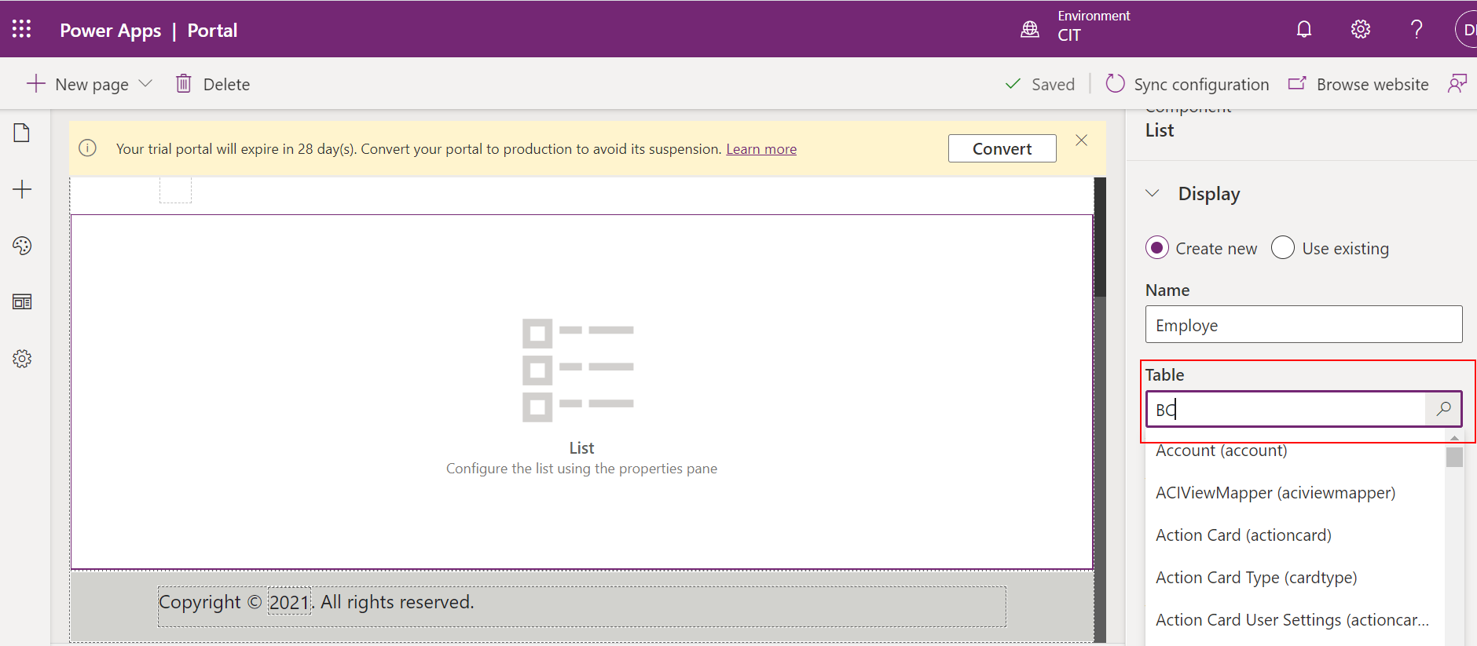Select the Use existing radio button
Viewport: 1477px width, 646px height.
1283,248
